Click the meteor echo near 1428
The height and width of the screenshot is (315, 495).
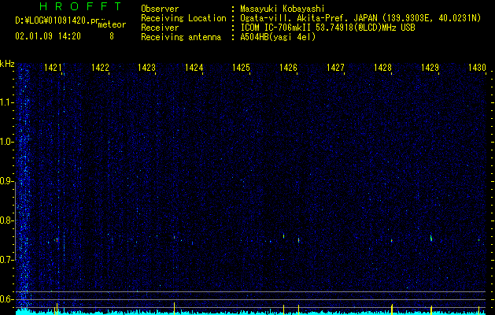click(391, 241)
